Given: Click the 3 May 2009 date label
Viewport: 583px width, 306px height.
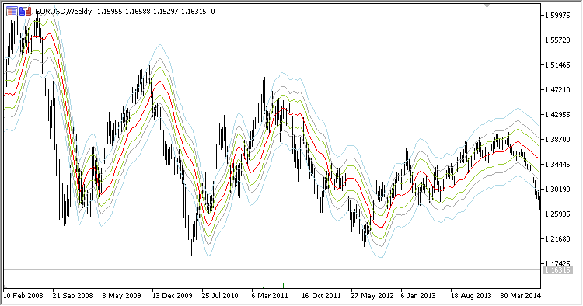Looking at the screenshot, I should (121, 296).
